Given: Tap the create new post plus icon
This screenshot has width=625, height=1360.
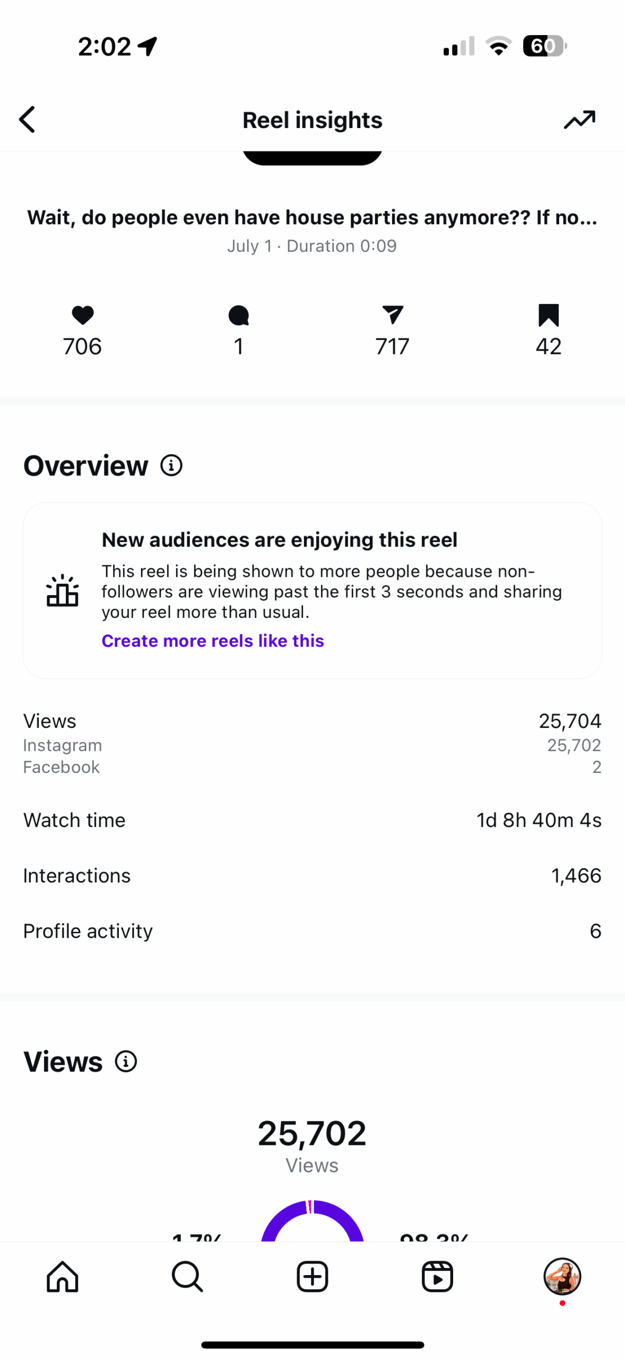Looking at the screenshot, I should click(312, 1276).
